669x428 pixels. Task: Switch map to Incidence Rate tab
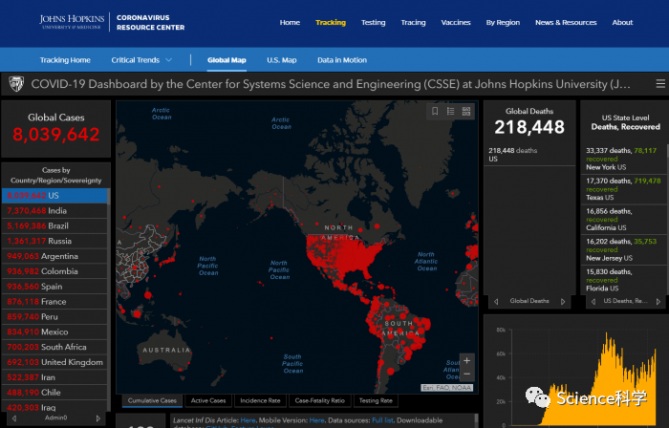click(260, 400)
